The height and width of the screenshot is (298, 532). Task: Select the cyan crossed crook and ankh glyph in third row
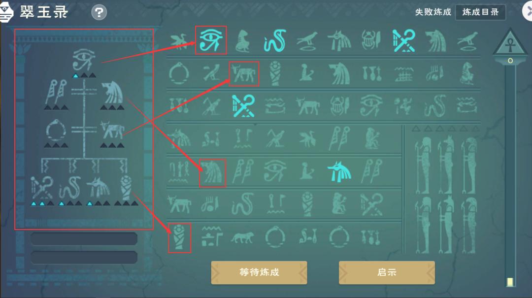[243, 106]
